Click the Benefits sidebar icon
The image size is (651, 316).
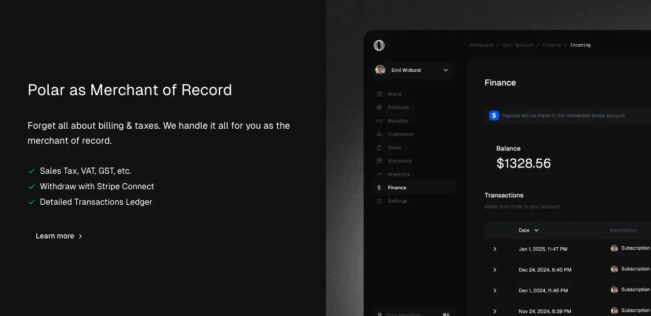pyautogui.click(x=379, y=121)
